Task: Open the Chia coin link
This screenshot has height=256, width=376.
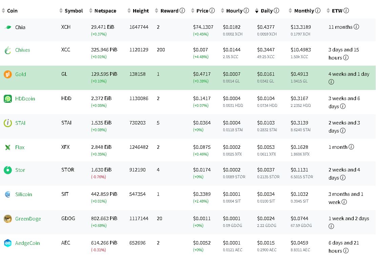Action: pyautogui.click(x=20, y=27)
